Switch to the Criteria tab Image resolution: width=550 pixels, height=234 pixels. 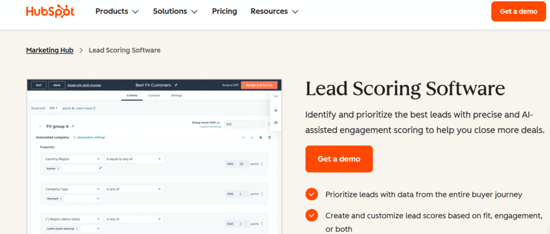pyautogui.click(x=132, y=96)
